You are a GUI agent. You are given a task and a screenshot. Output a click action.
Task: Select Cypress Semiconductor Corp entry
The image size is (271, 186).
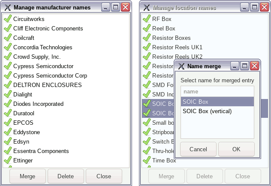(x=66, y=75)
